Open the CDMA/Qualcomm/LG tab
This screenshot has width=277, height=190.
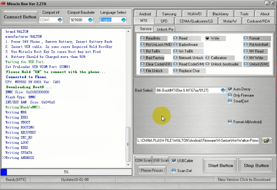(x=196, y=21)
